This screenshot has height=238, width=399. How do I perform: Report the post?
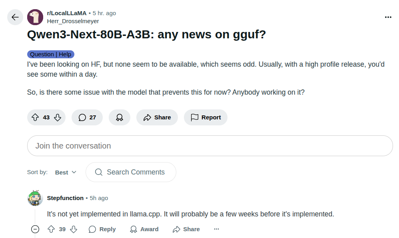(x=205, y=117)
